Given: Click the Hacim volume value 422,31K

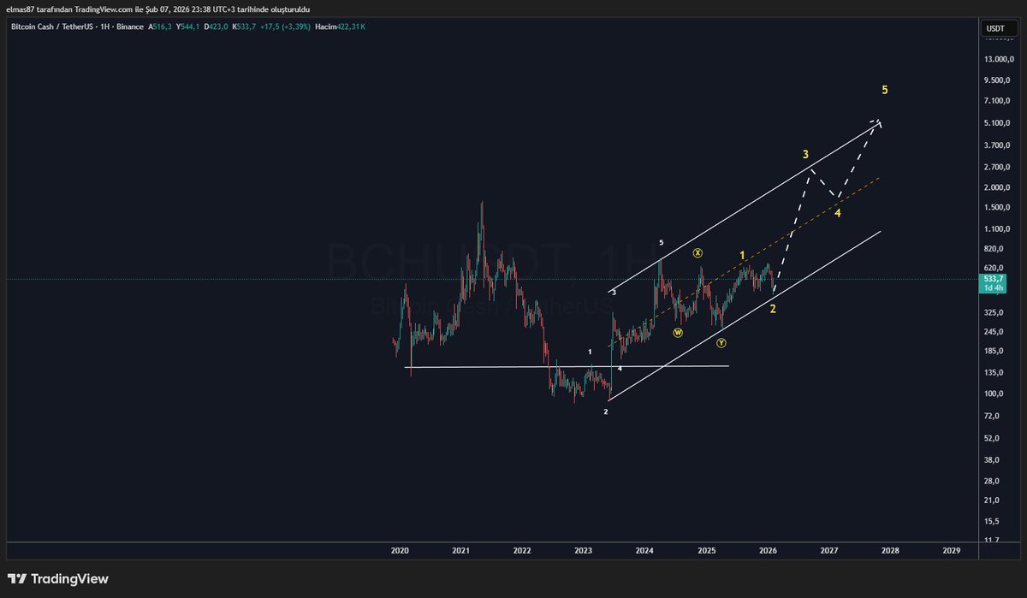Looking at the screenshot, I should tap(352, 27).
